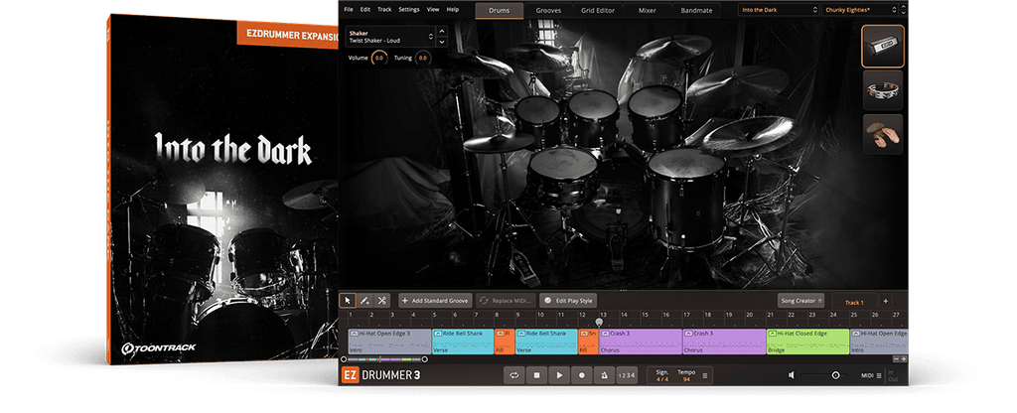Collapse the second Ride Bell Shank verse block
This screenshot has width=1017, height=413.
pos(520,334)
